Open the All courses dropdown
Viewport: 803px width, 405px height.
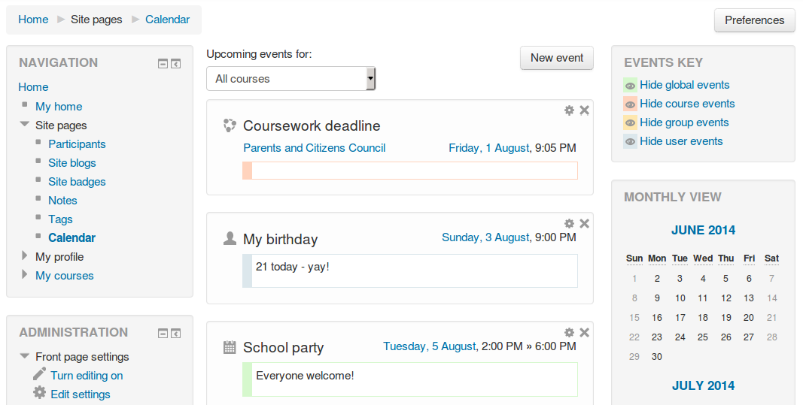(x=291, y=79)
